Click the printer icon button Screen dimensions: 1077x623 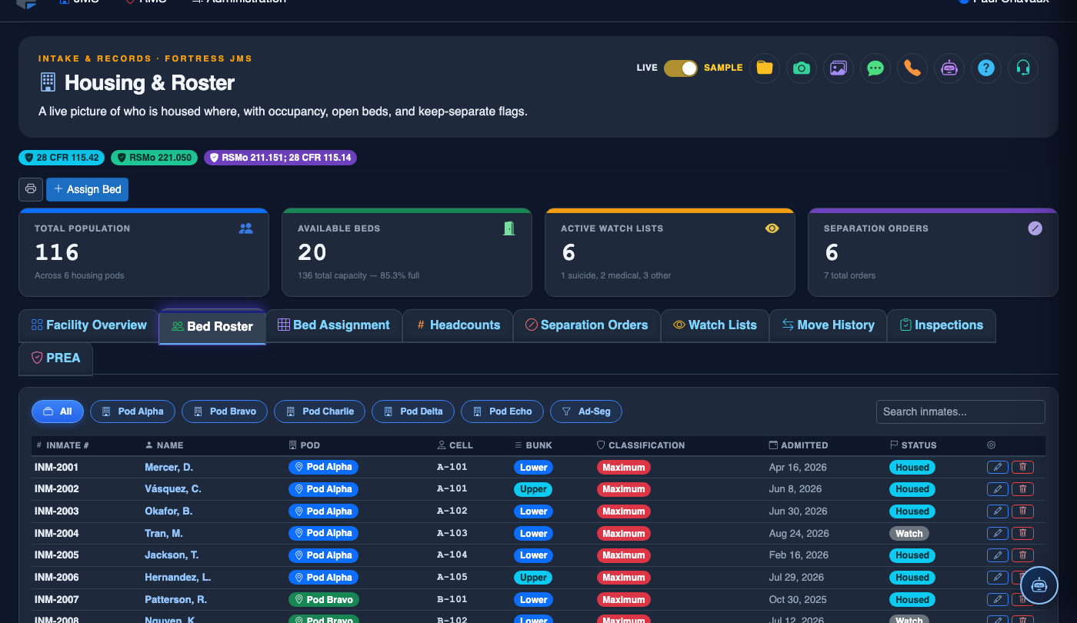click(x=31, y=189)
